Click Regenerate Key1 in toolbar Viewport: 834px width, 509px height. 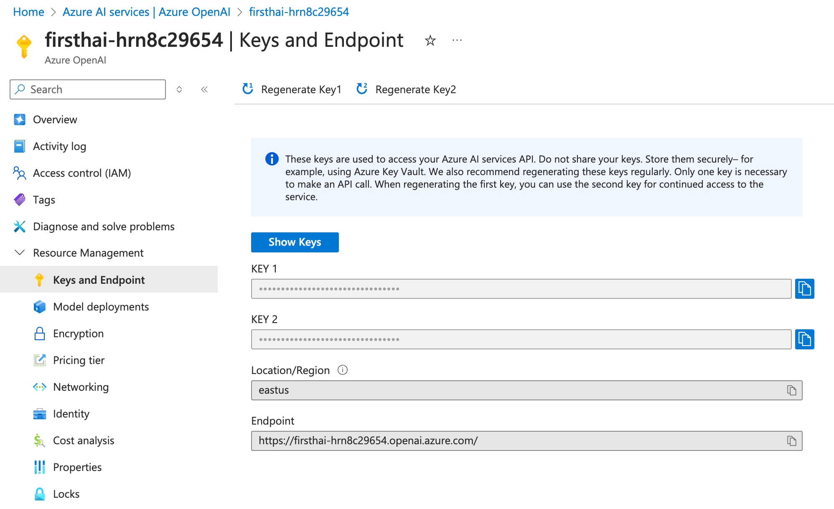(x=292, y=89)
